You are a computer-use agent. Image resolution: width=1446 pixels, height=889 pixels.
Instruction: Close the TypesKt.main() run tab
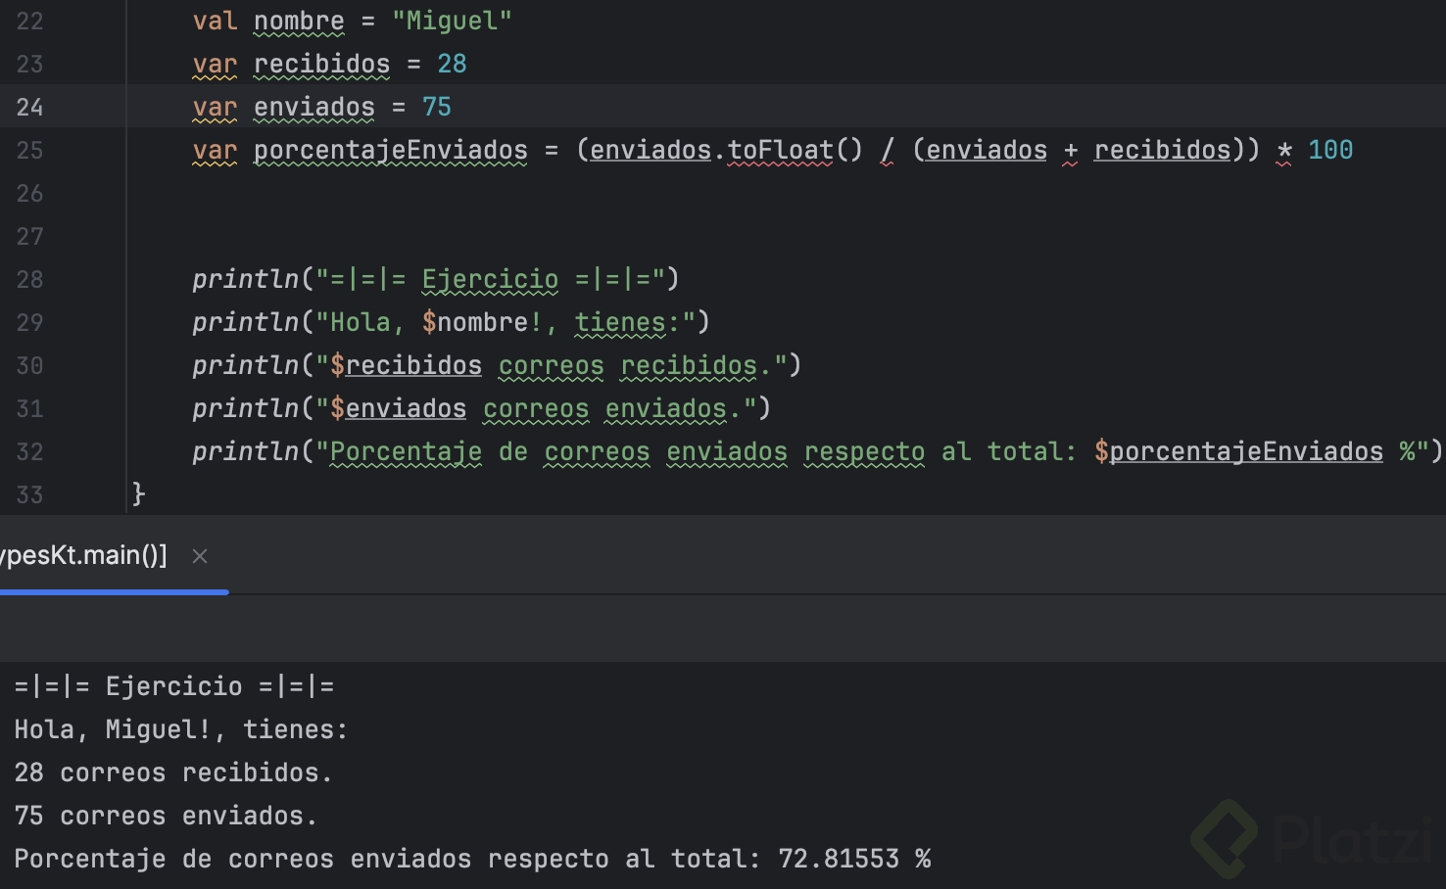click(200, 556)
